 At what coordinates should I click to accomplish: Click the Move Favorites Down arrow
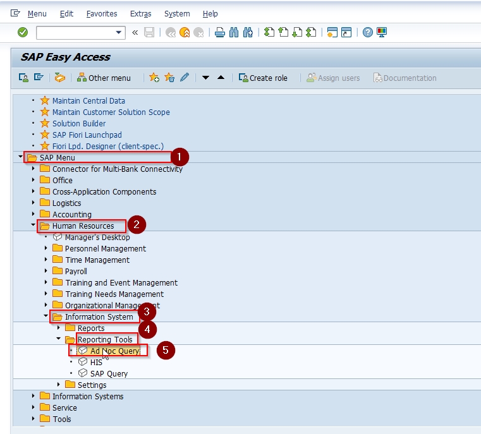(206, 78)
